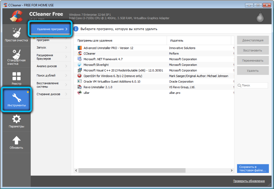Click the Поиск search field

click(254, 85)
